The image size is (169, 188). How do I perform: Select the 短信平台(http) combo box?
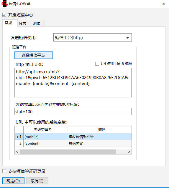pos(93,38)
